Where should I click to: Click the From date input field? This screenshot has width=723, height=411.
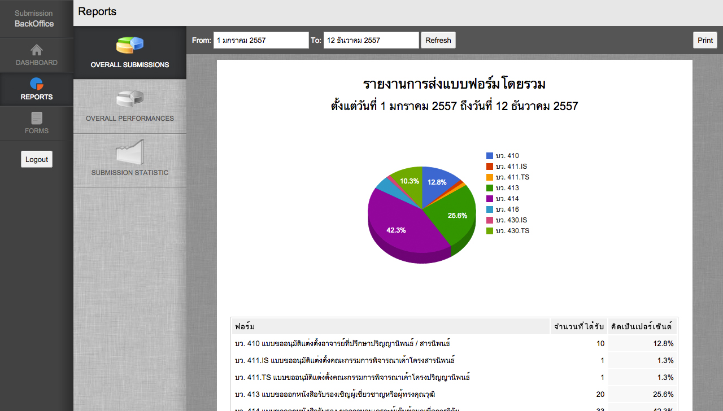[261, 40]
